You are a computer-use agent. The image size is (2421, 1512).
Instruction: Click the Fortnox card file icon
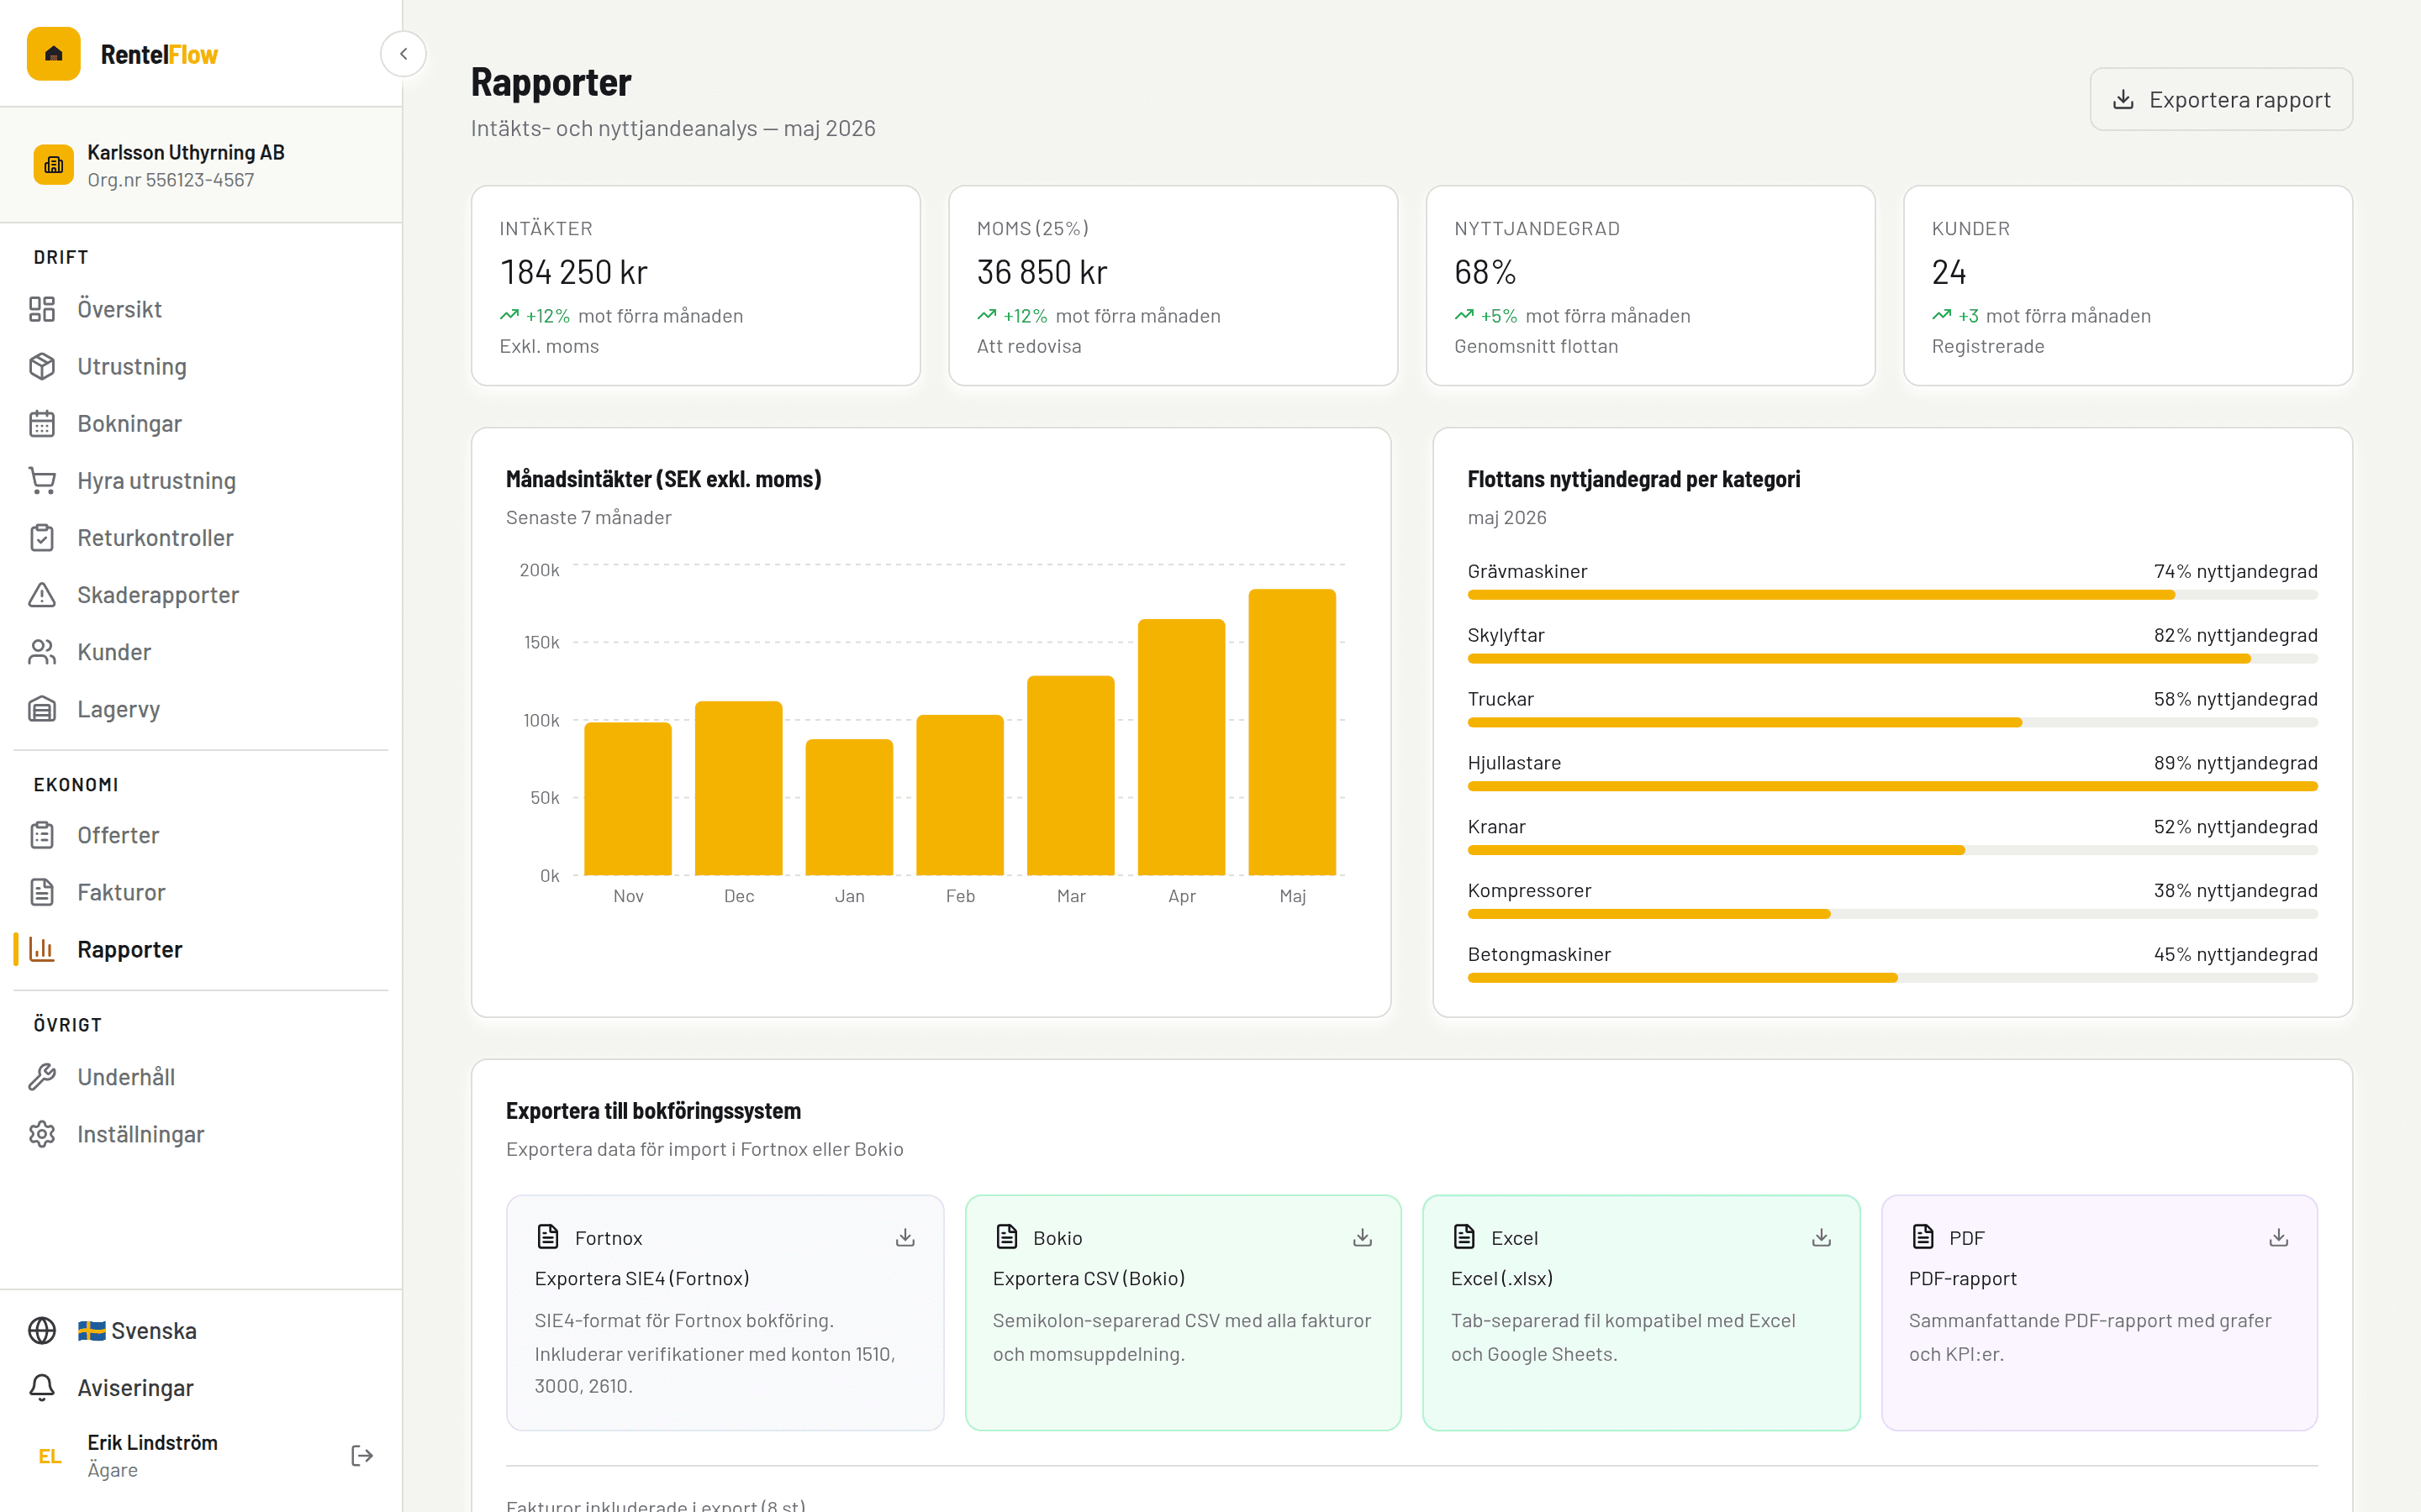[x=548, y=1236]
